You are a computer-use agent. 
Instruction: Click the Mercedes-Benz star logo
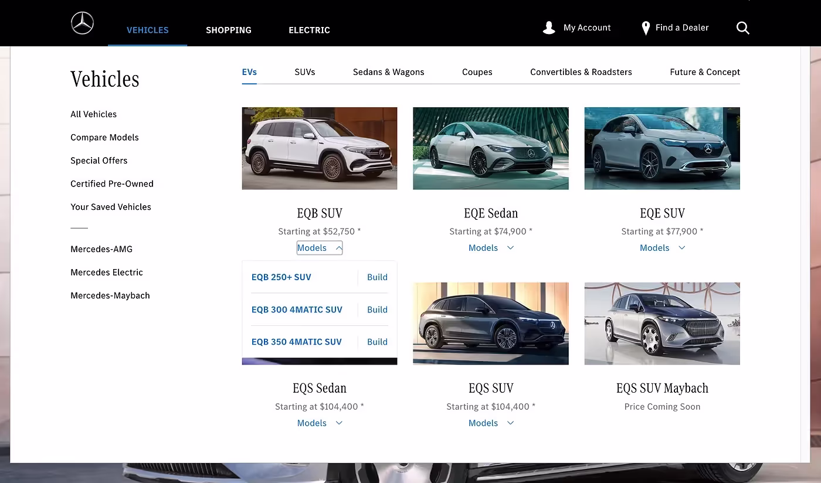pyautogui.click(x=82, y=23)
